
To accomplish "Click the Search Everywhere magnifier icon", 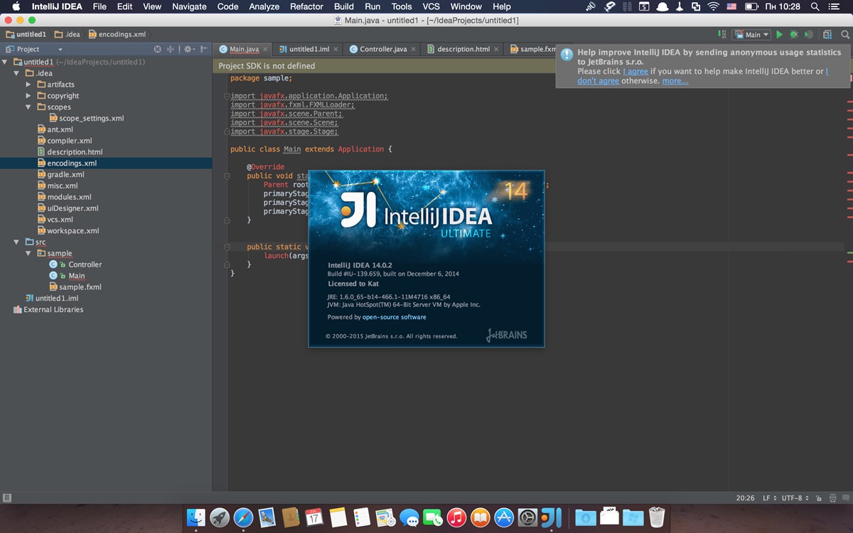I will [x=845, y=34].
